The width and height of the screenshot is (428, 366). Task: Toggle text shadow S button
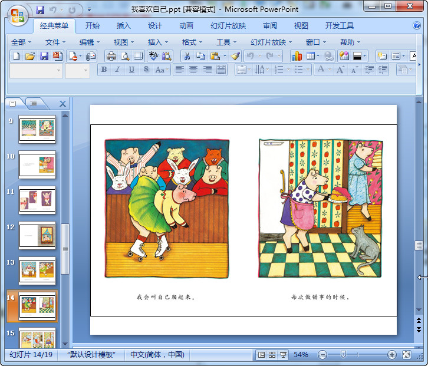[x=146, y=70]
